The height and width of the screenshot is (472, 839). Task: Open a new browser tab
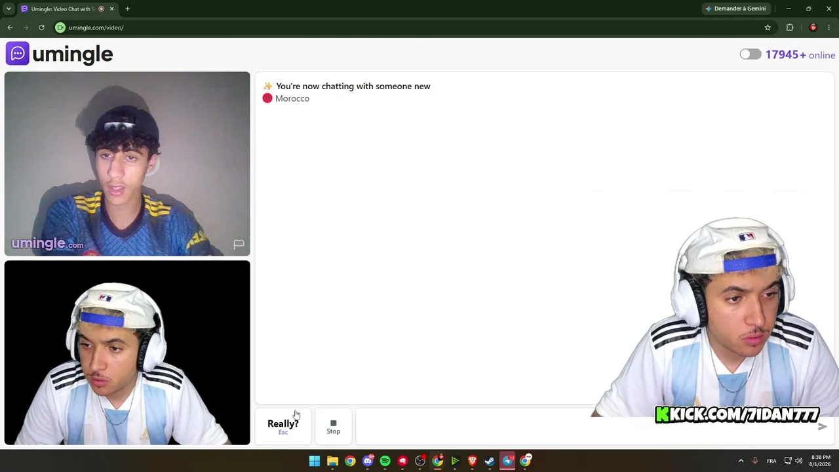[127, 9]
